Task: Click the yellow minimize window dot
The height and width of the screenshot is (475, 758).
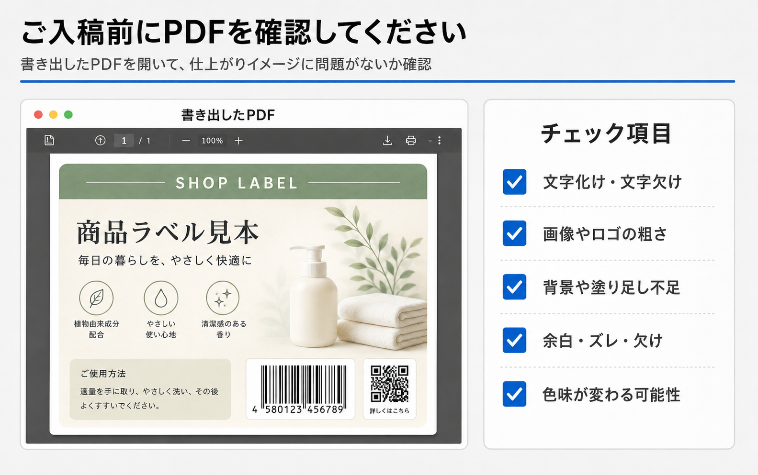Action: [x=53, y=114]
